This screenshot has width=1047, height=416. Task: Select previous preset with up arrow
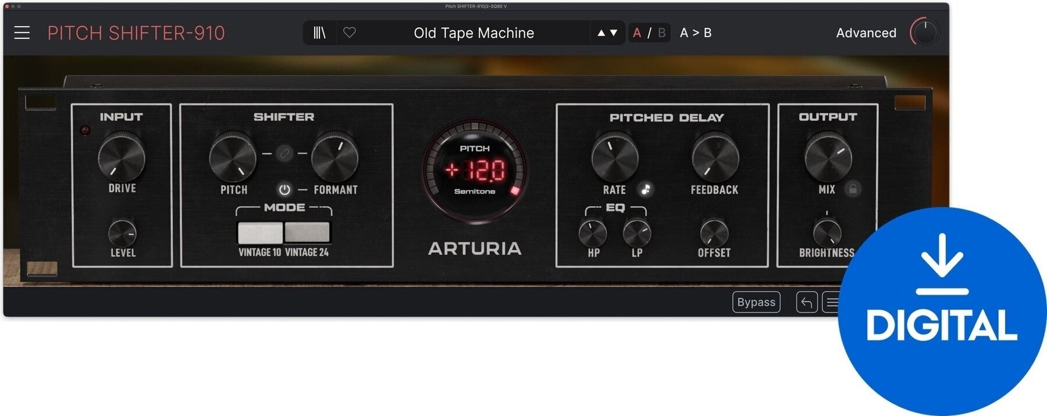(x=601, y=33)
